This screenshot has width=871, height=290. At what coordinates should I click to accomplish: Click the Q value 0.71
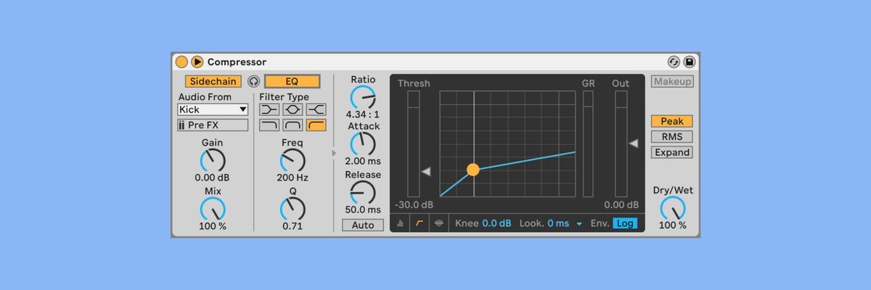pyautogui.click(x=293, y=226)
